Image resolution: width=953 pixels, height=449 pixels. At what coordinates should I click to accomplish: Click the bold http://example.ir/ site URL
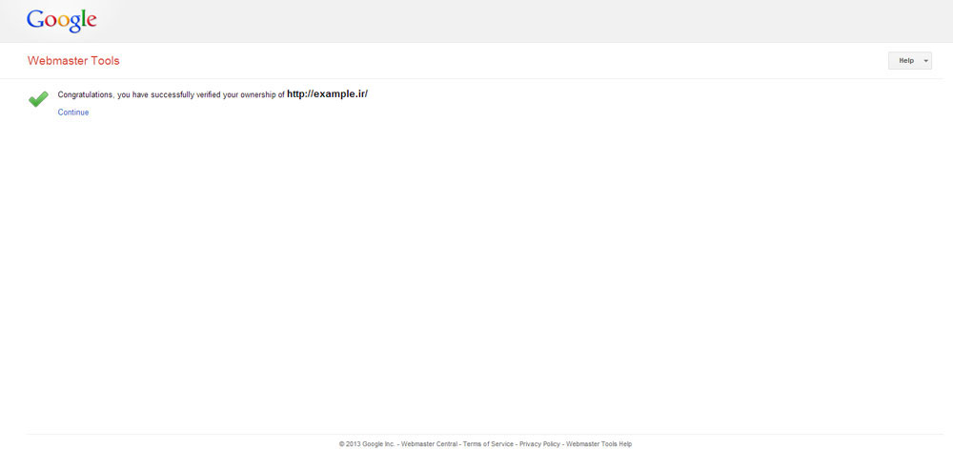[x=327, y=93]
